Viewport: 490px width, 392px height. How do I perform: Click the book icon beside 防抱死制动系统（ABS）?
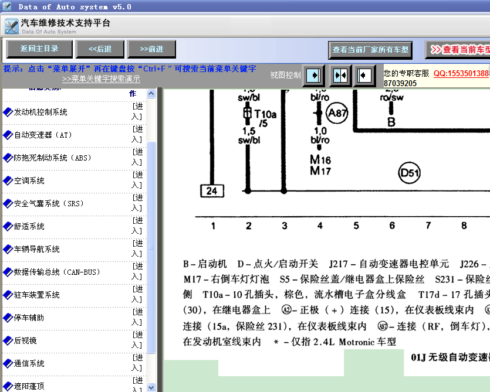[8, 158]
